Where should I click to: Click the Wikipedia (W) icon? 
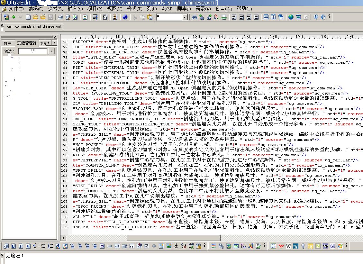click(288, 246)
